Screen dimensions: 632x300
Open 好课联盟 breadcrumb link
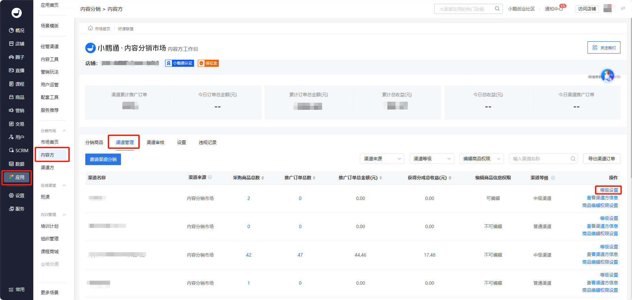click(x=126, y=29)
